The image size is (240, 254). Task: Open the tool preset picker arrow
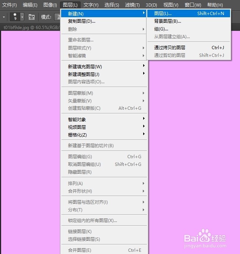point(4,17)
